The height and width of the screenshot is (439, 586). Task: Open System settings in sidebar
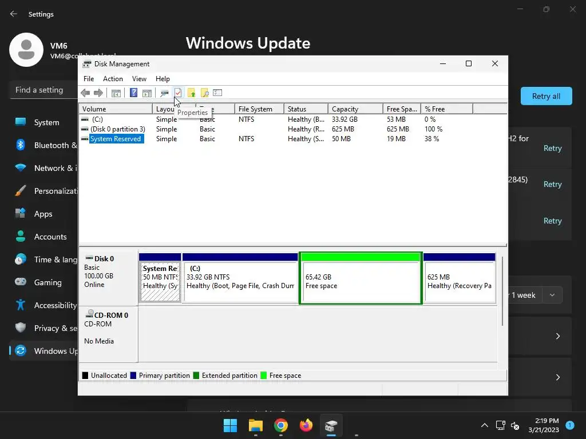43,122
